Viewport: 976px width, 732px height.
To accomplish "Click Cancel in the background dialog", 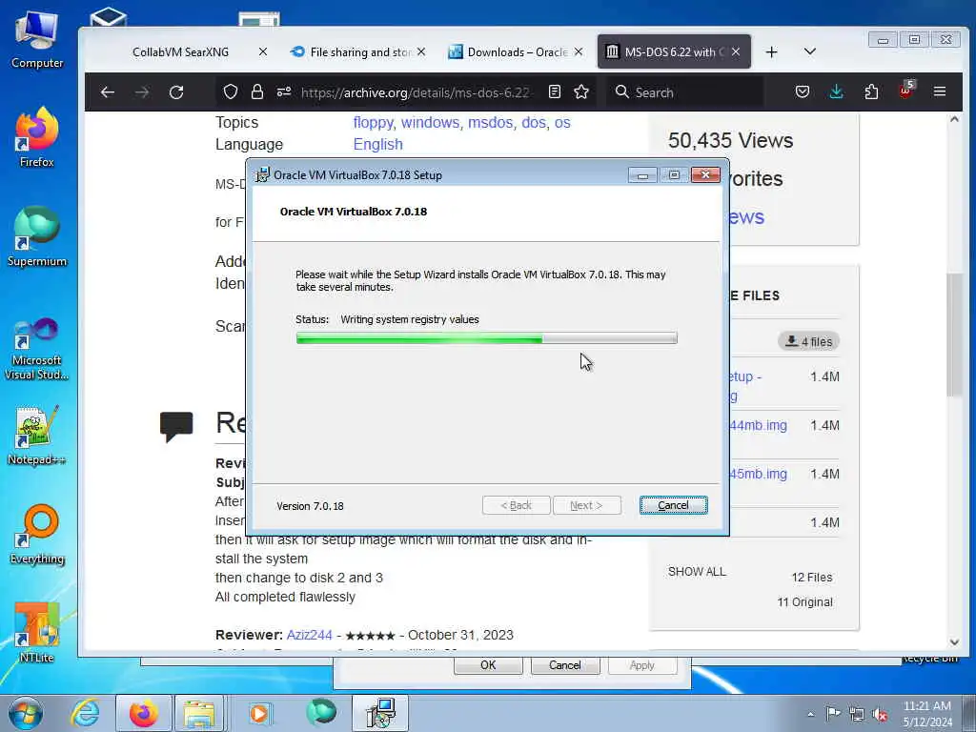I will point(564,664).
